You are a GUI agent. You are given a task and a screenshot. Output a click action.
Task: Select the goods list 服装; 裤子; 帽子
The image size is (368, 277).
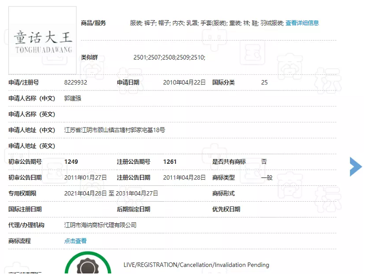(150, 23)
